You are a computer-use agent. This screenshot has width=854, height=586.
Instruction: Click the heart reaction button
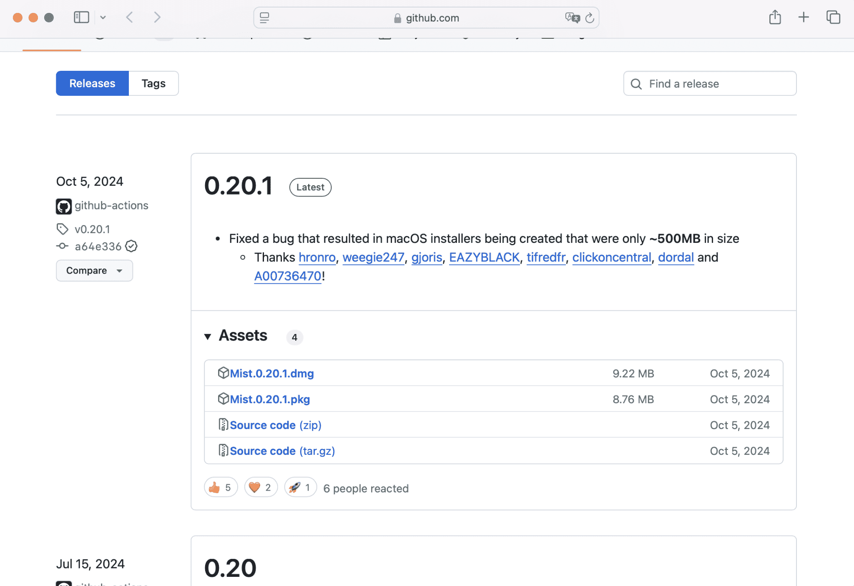(261, 487)
